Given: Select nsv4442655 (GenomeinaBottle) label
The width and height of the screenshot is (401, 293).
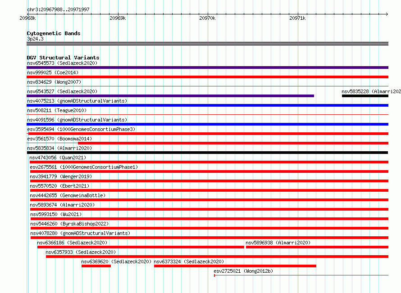Looking at the screenshot, I should 68,195.
